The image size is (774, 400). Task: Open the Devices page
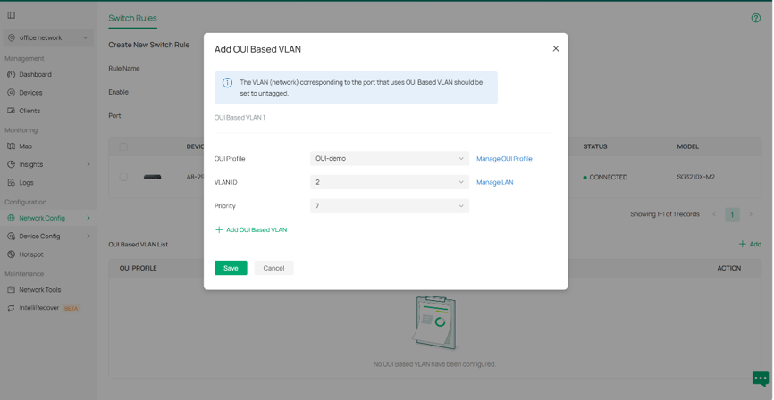(x=30, y=93)
